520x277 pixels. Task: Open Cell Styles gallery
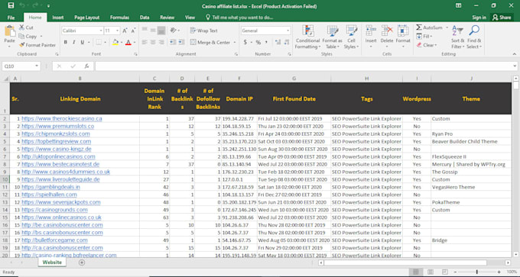(x=351, y=37)
